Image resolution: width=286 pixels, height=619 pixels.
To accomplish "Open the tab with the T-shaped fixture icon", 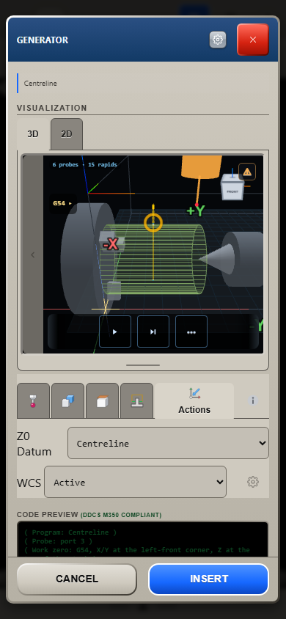I will click(136, 400).
